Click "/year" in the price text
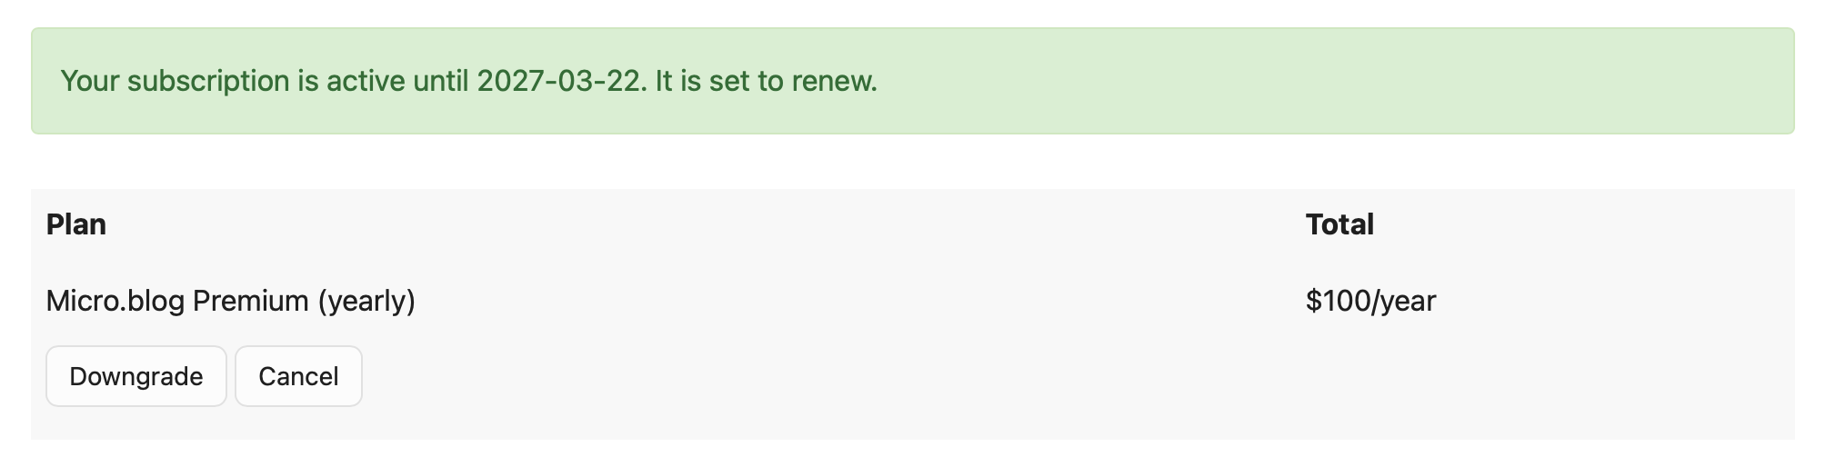 point(1404,301)
